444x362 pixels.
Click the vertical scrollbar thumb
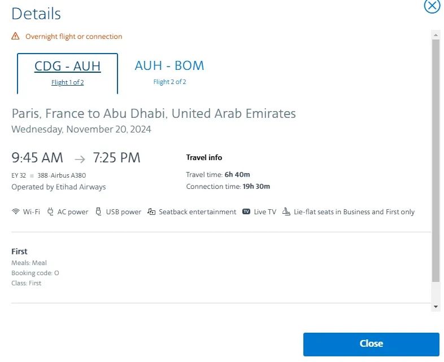[436, 161]
